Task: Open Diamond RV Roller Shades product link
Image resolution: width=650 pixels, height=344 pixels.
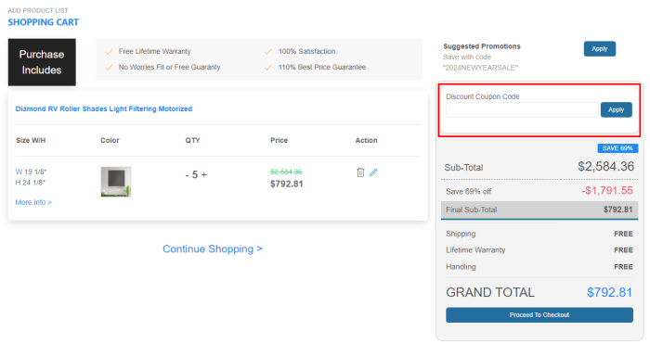Action: pos(104,108)
